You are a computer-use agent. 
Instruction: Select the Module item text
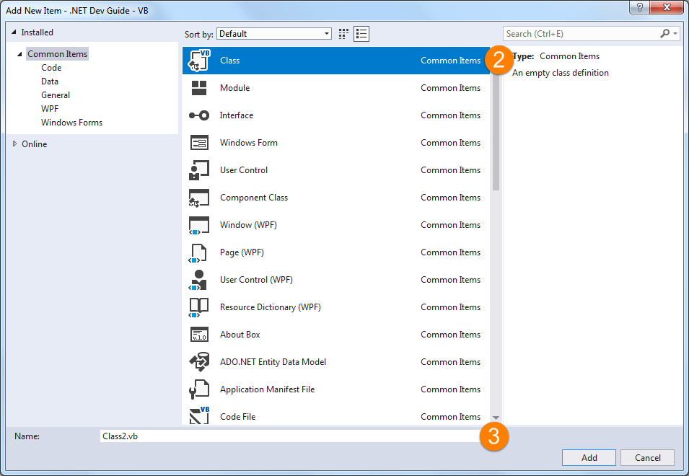point(235,88)
